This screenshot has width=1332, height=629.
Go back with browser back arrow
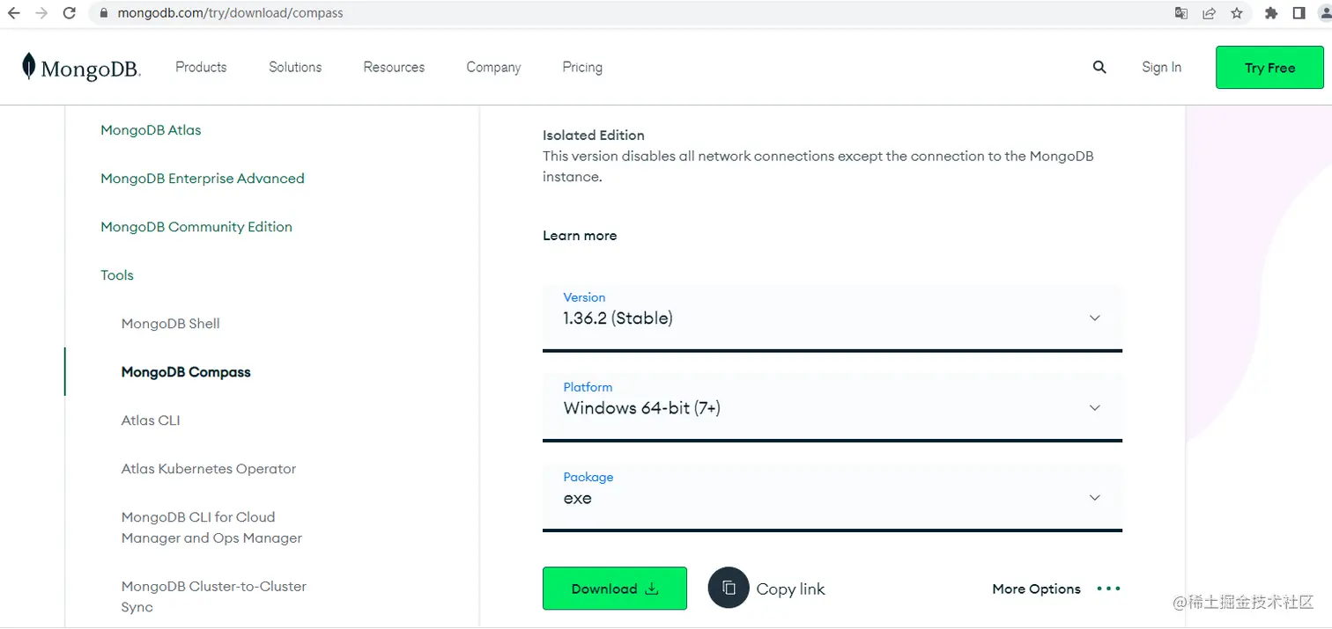click(13, 13)
